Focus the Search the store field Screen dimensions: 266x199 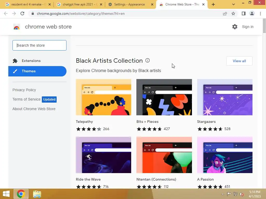click(x=39, y=45)
